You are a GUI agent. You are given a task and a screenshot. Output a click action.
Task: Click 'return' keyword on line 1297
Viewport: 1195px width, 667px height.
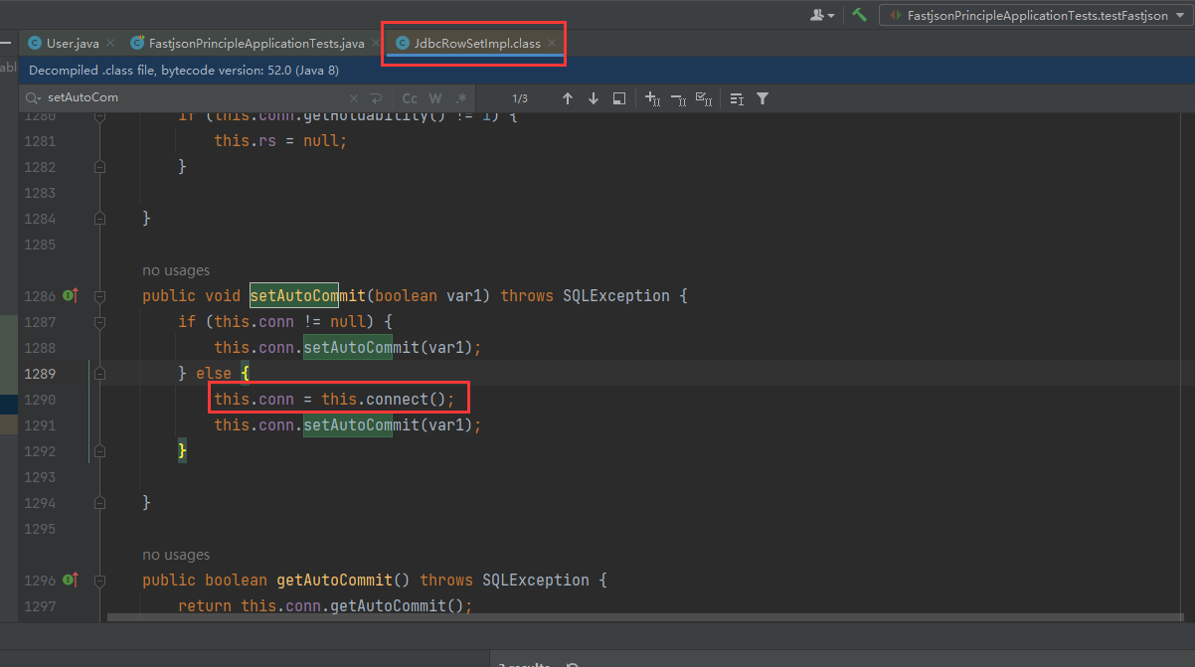[205, 606]
